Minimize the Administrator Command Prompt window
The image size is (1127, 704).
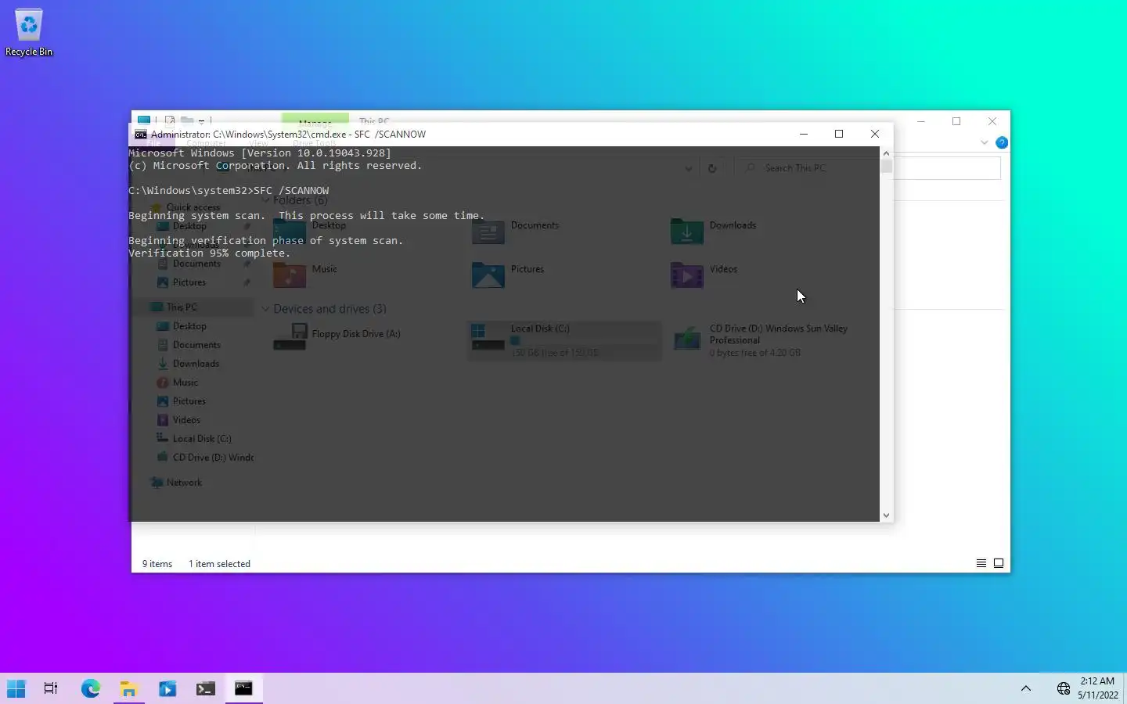coord(803,134)
